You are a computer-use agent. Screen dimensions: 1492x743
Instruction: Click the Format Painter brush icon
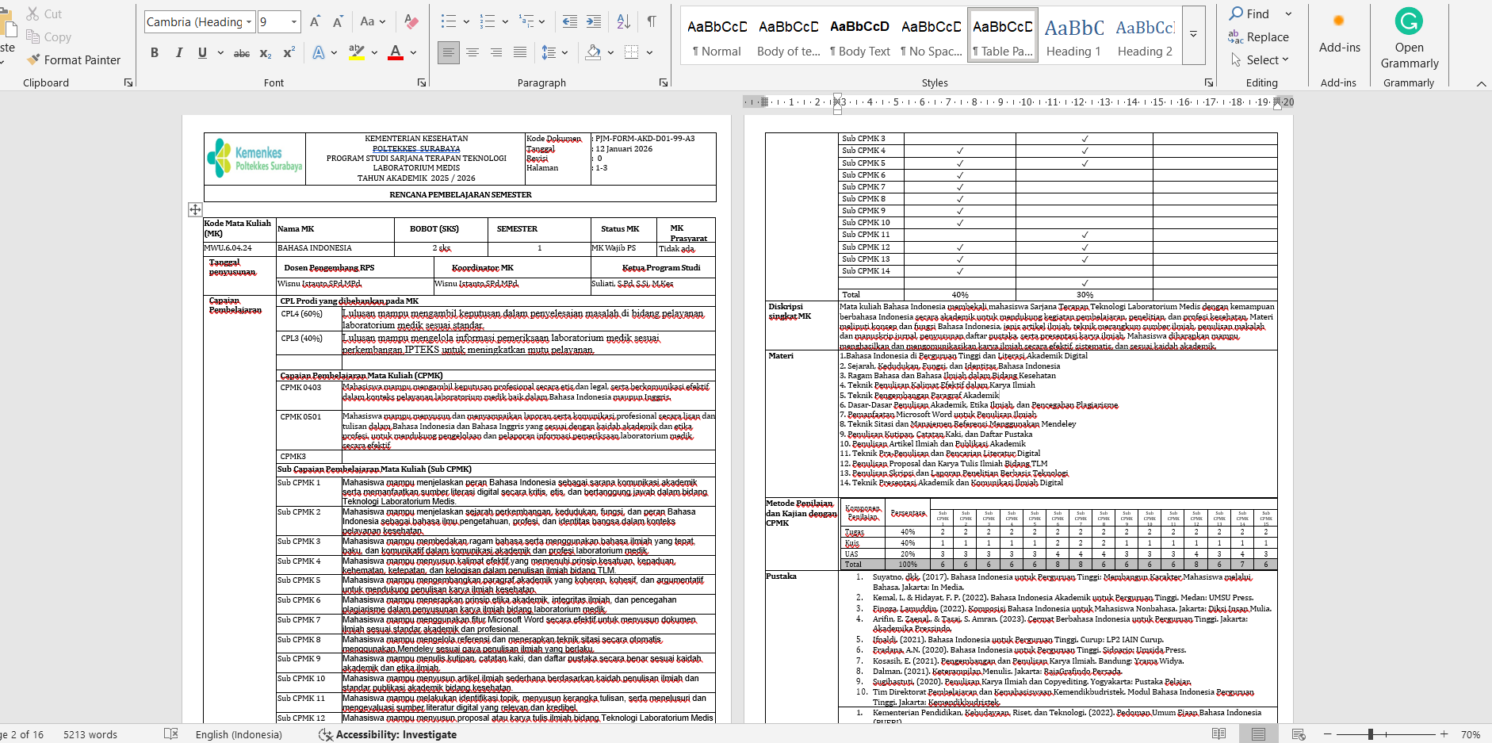tap(33, 59)
